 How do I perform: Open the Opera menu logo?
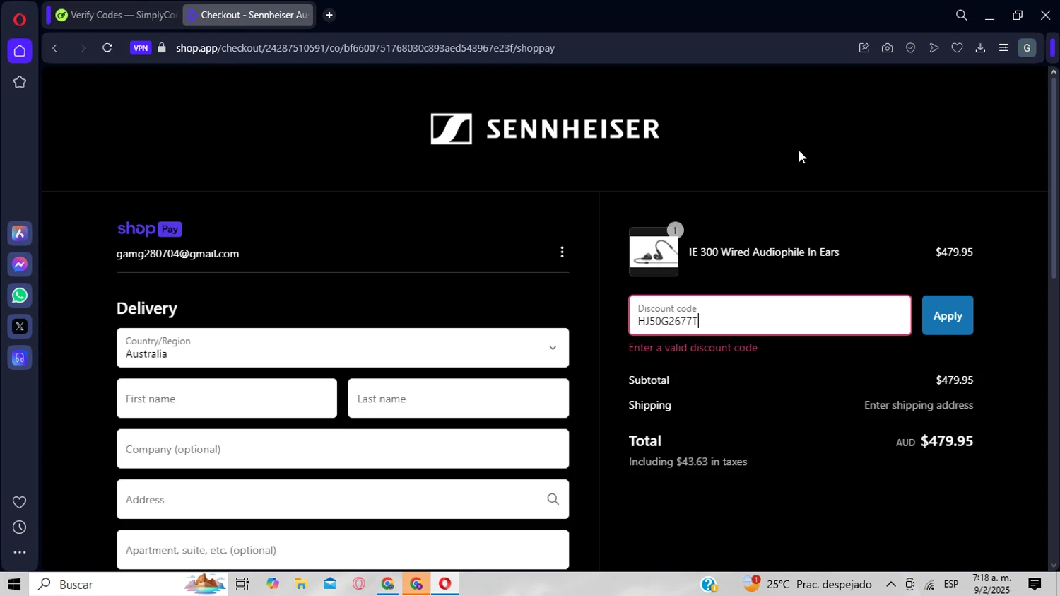[x=19, y=19]
